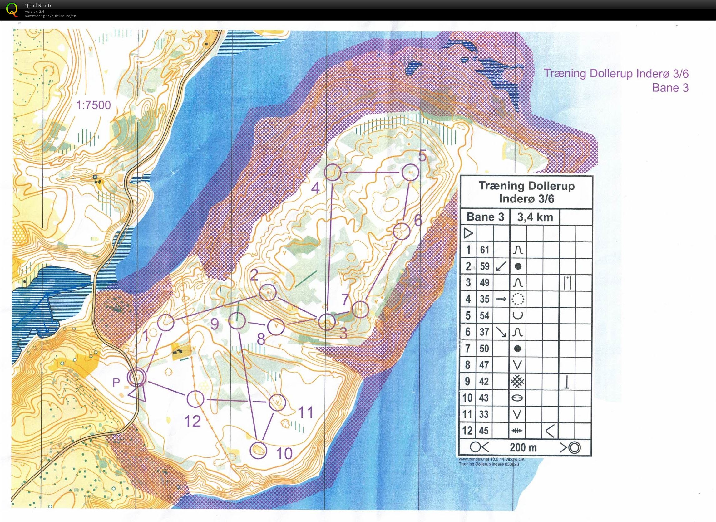Click the circle of control 8 on the map

[276, 327]
